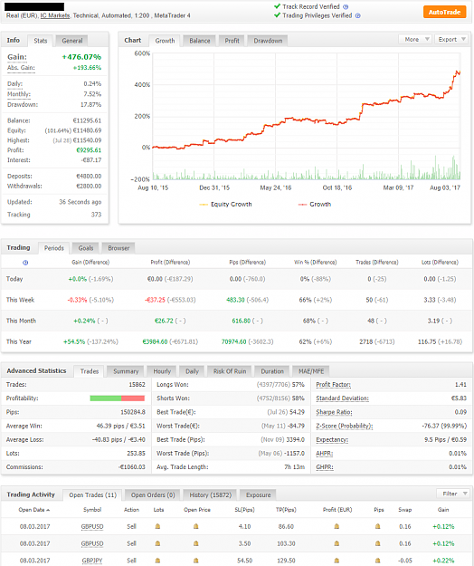Click the AutoTrade button
474x566 pixels.
[444, 12]
